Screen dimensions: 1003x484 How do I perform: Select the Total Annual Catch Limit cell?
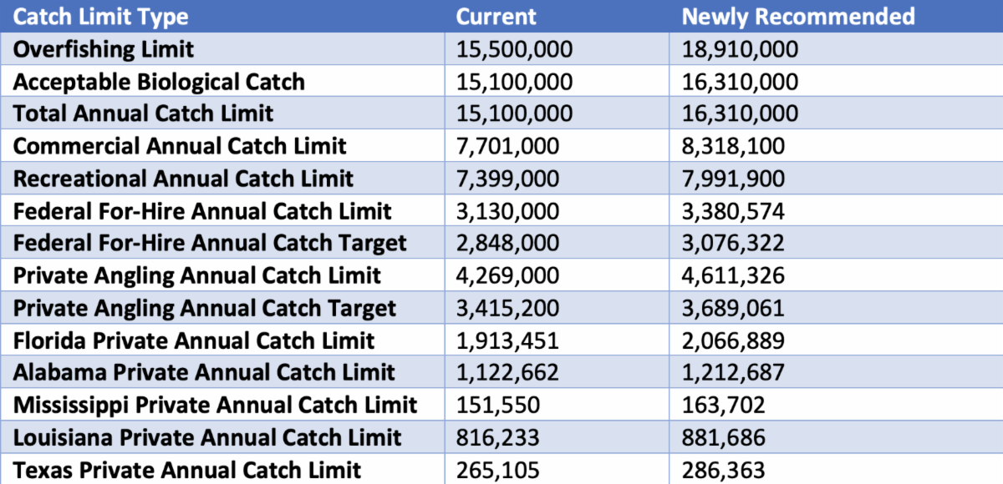click(143, 114)
